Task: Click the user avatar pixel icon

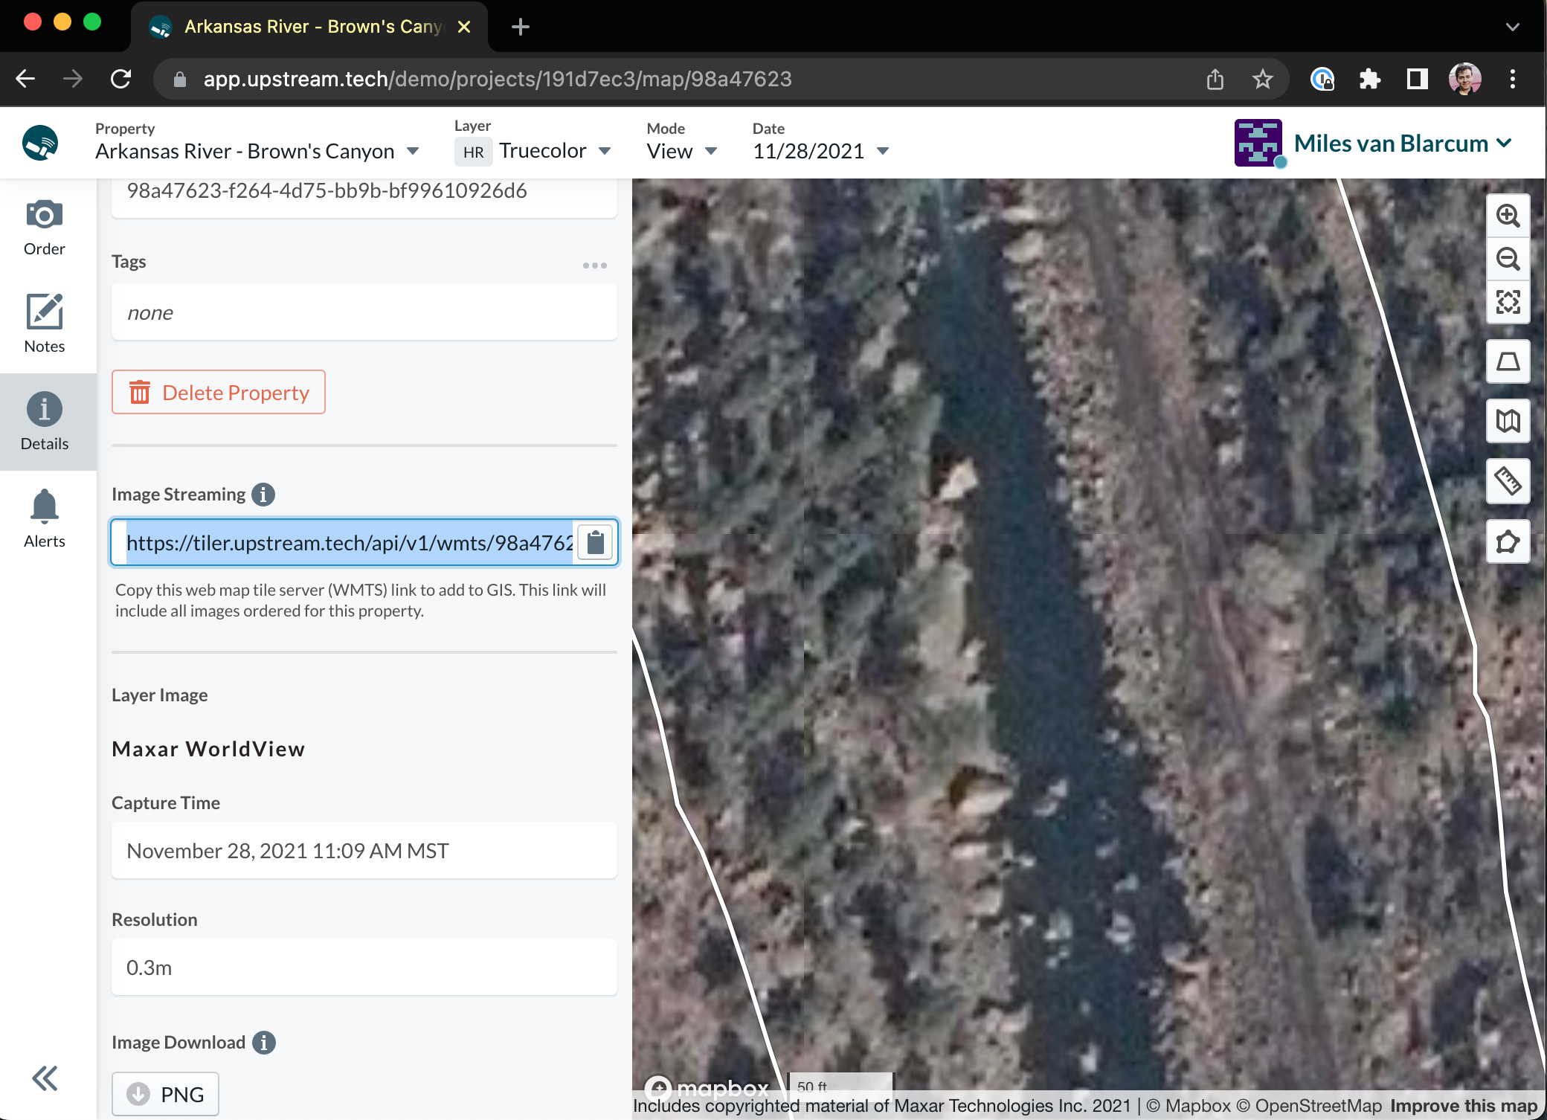Action: click(x=1258, y=143)
